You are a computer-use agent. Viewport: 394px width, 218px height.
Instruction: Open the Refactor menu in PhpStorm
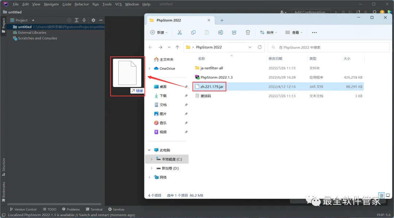point(81,4)
